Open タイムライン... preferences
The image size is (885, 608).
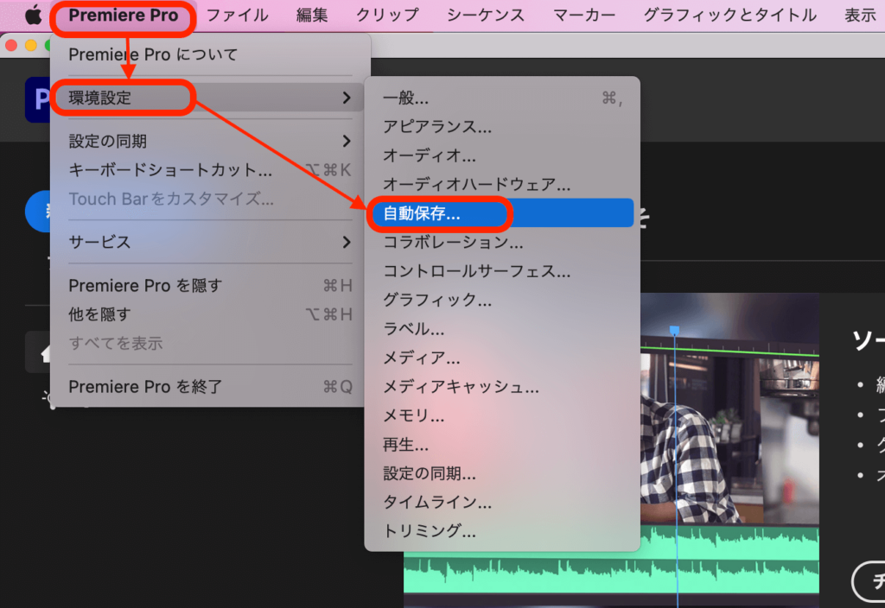502,502
